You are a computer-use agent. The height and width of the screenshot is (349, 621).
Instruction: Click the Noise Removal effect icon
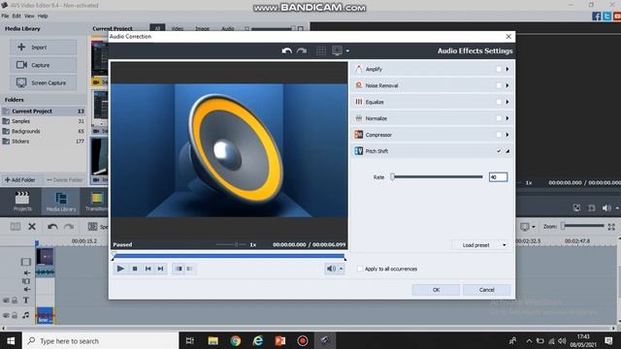click(358, 85)
